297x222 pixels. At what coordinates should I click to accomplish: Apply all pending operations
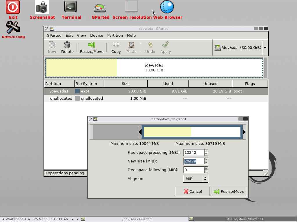(x=165, y=47)
